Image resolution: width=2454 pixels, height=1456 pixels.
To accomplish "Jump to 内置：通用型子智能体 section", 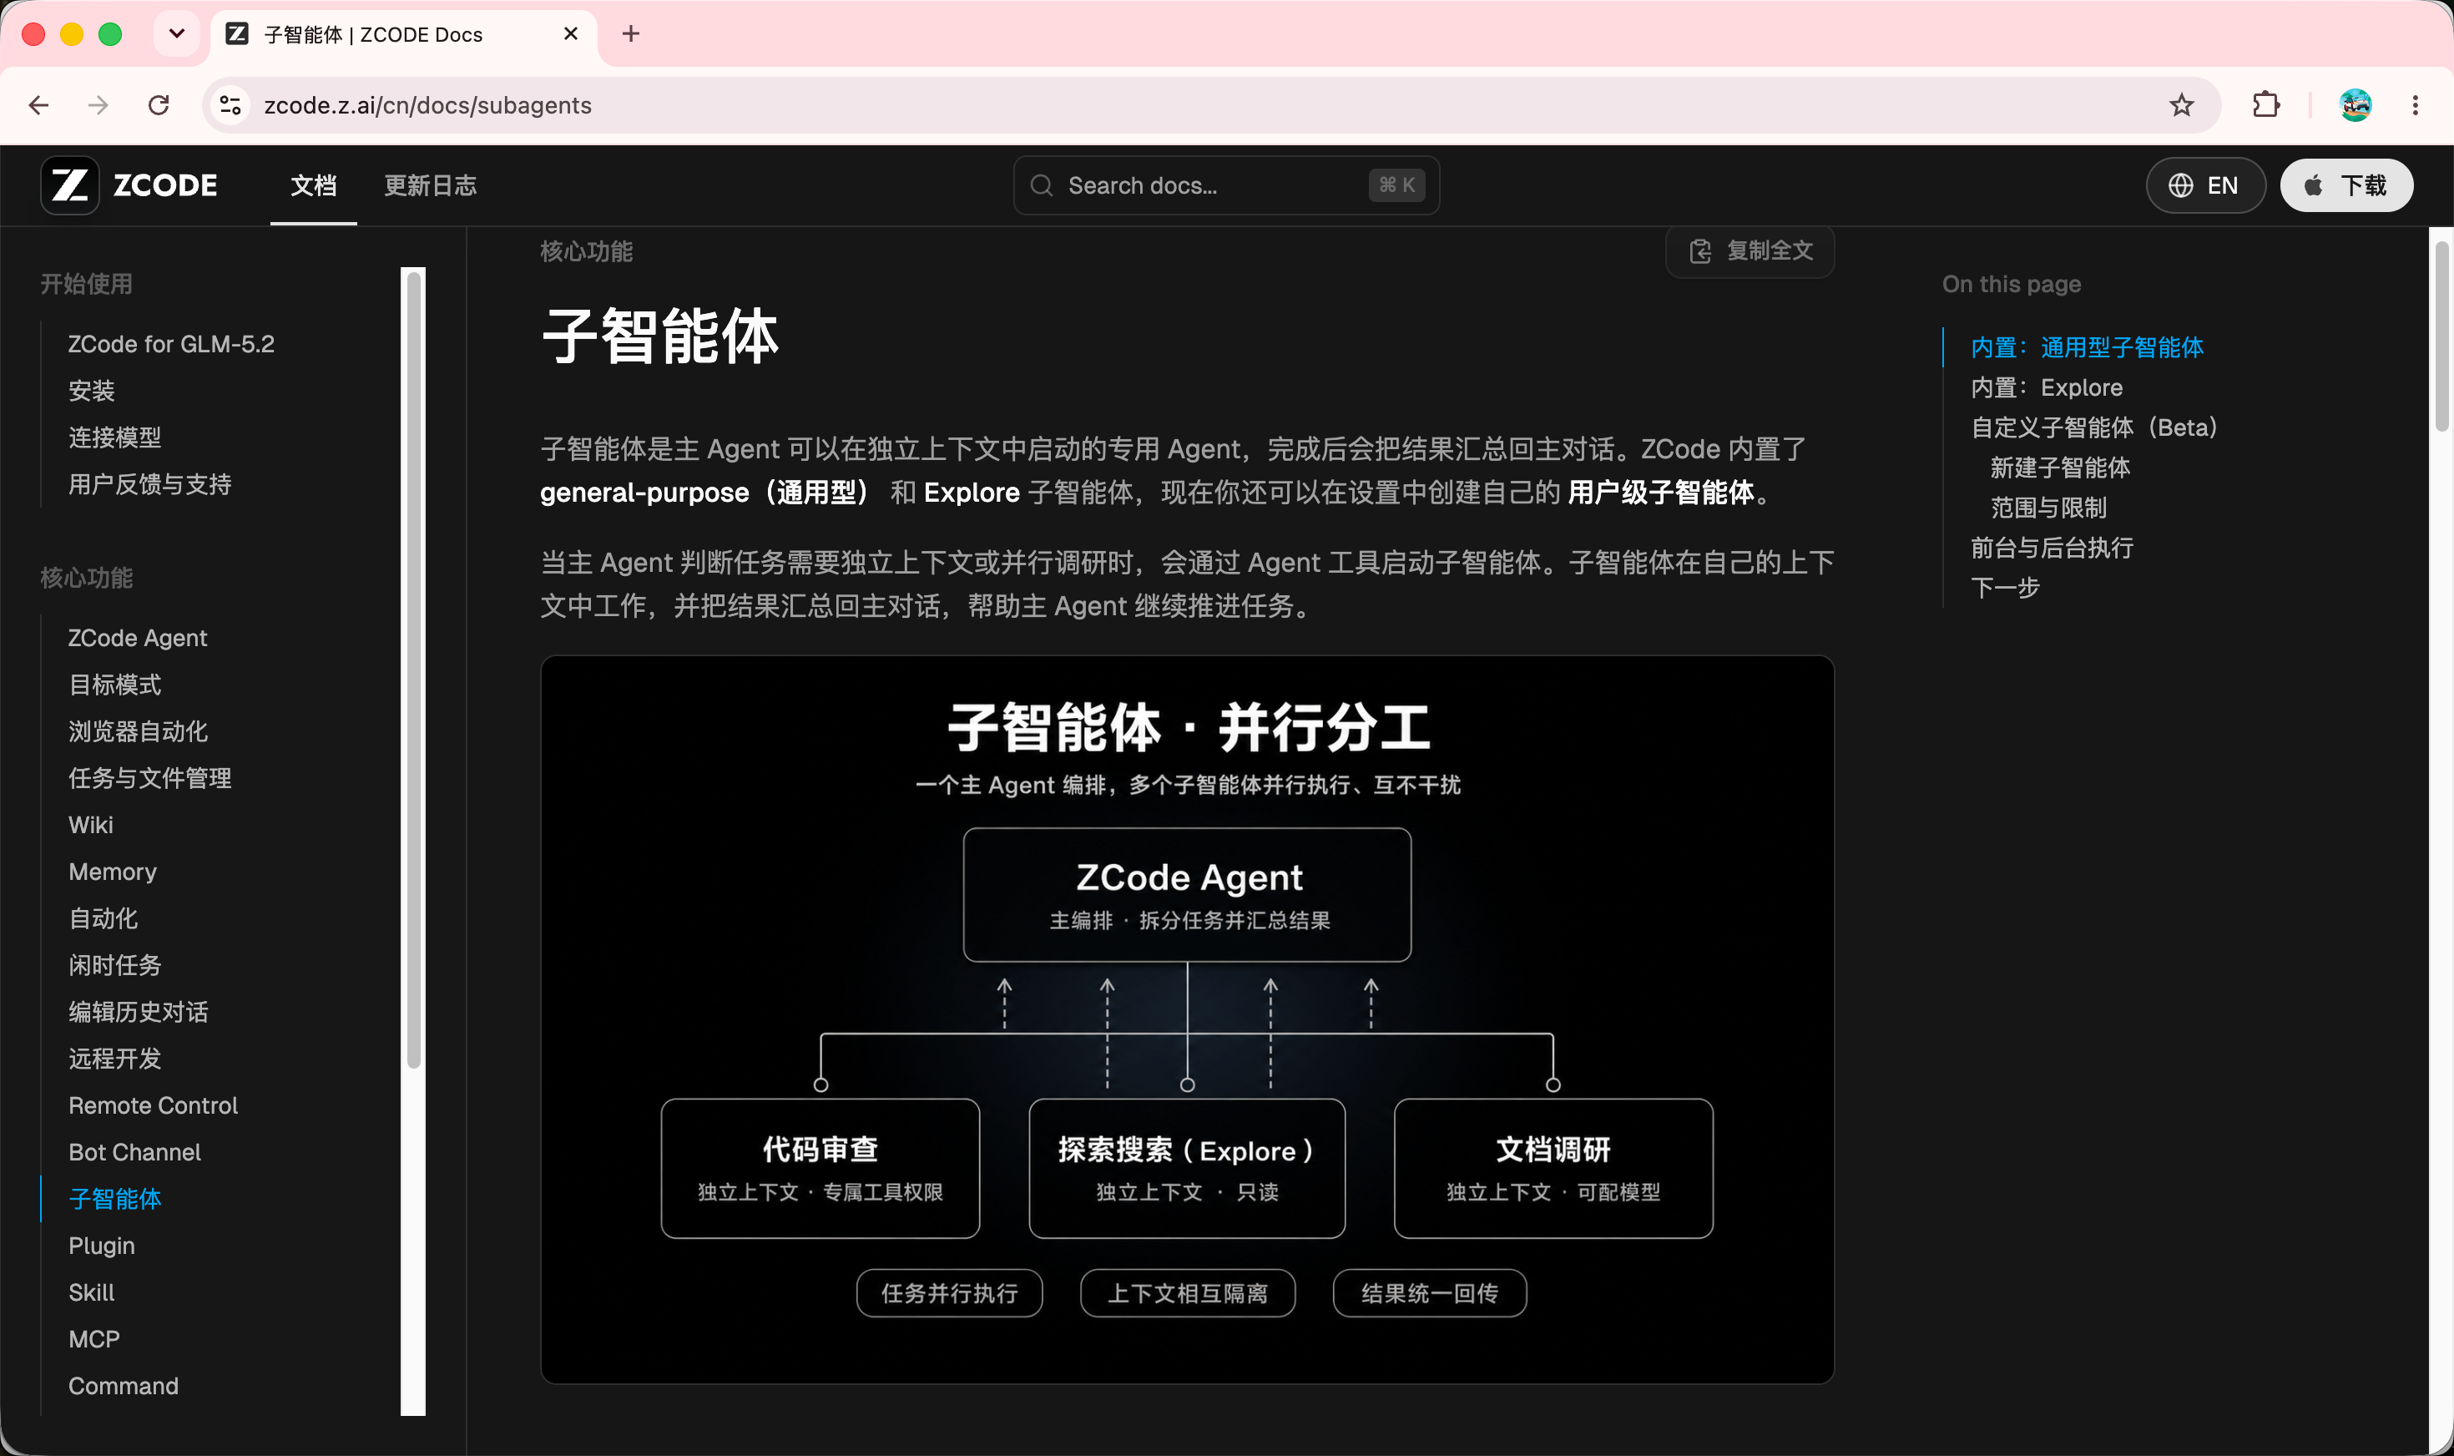I will (x=2088, y=347).
